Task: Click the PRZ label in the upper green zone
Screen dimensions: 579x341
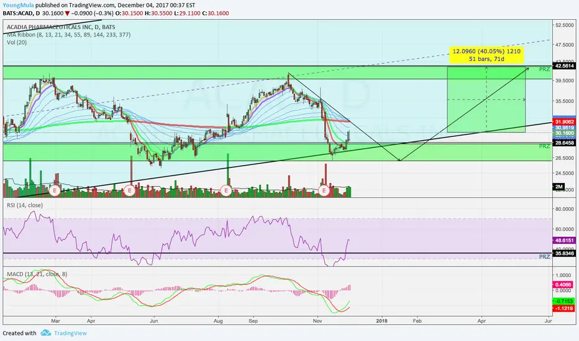Action: 544,69
